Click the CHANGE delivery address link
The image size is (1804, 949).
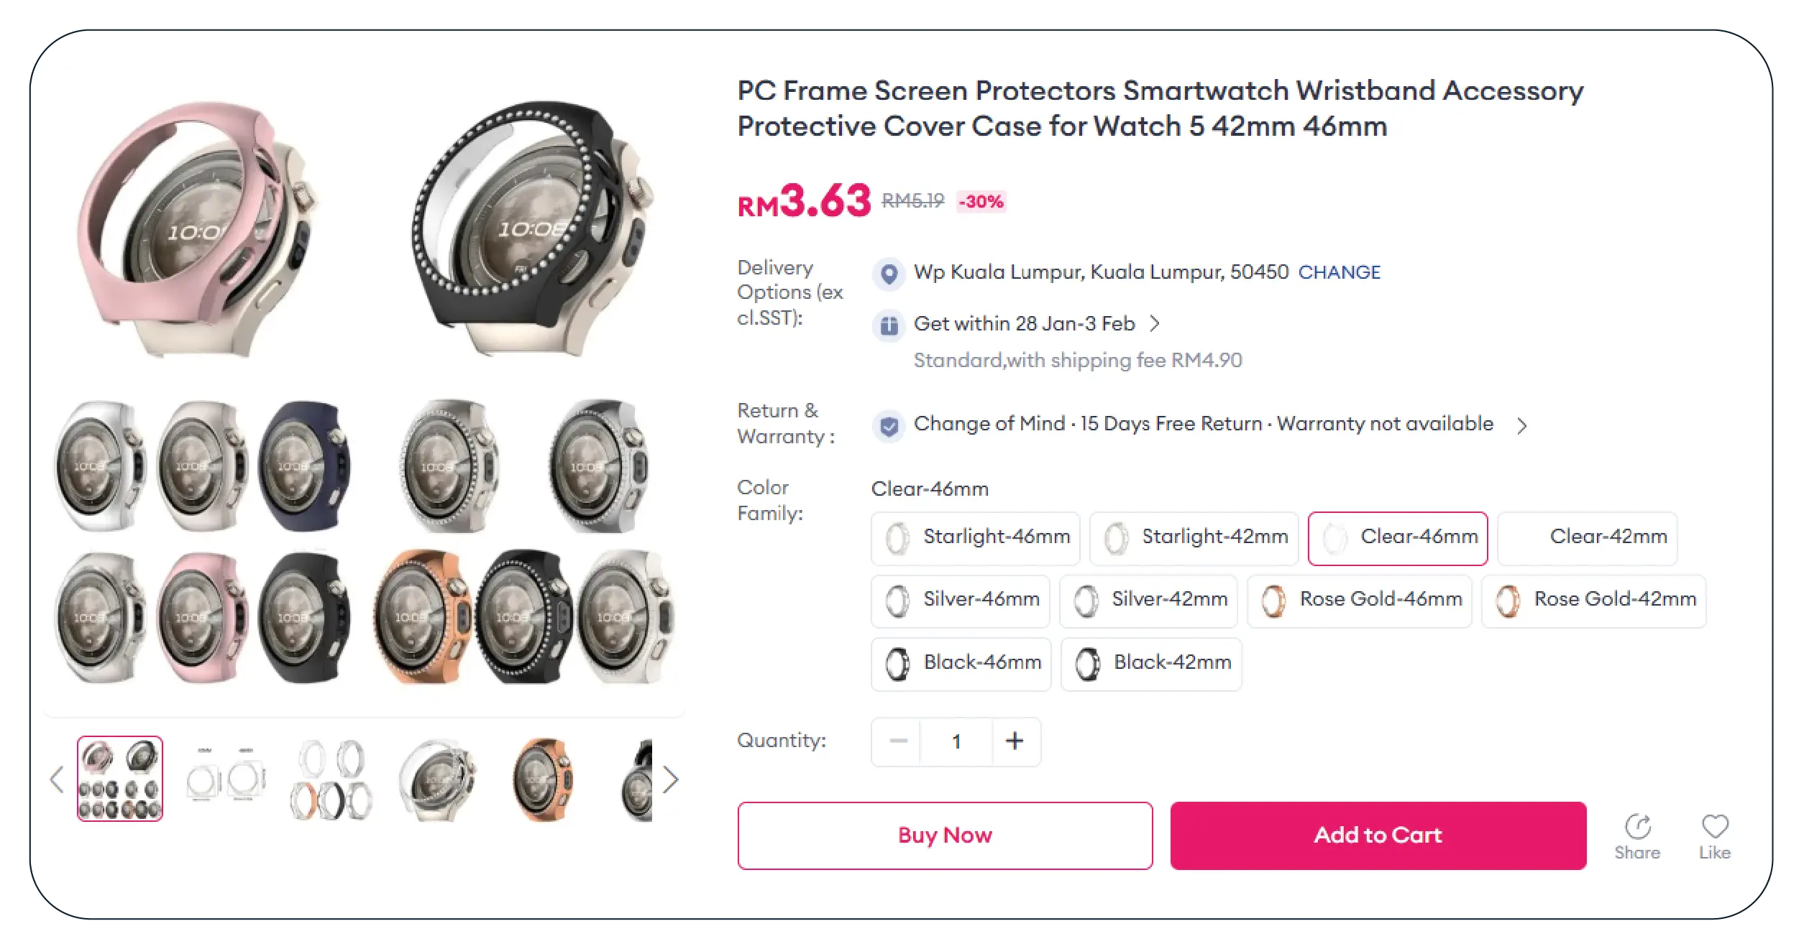click(x=1339, y=273)
